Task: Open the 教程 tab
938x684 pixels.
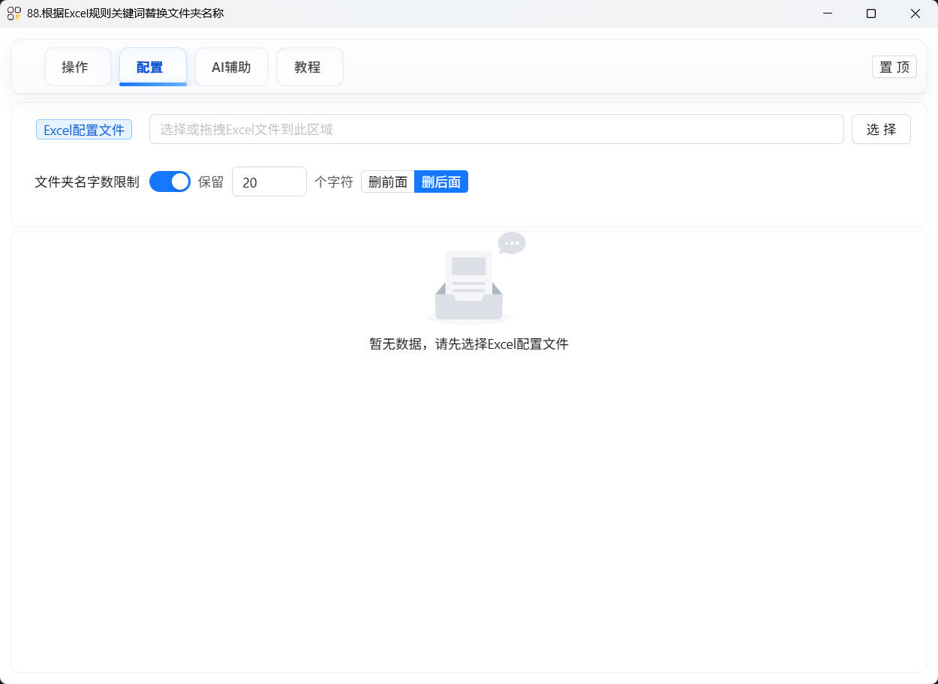Action: click(x=308, y=67)
